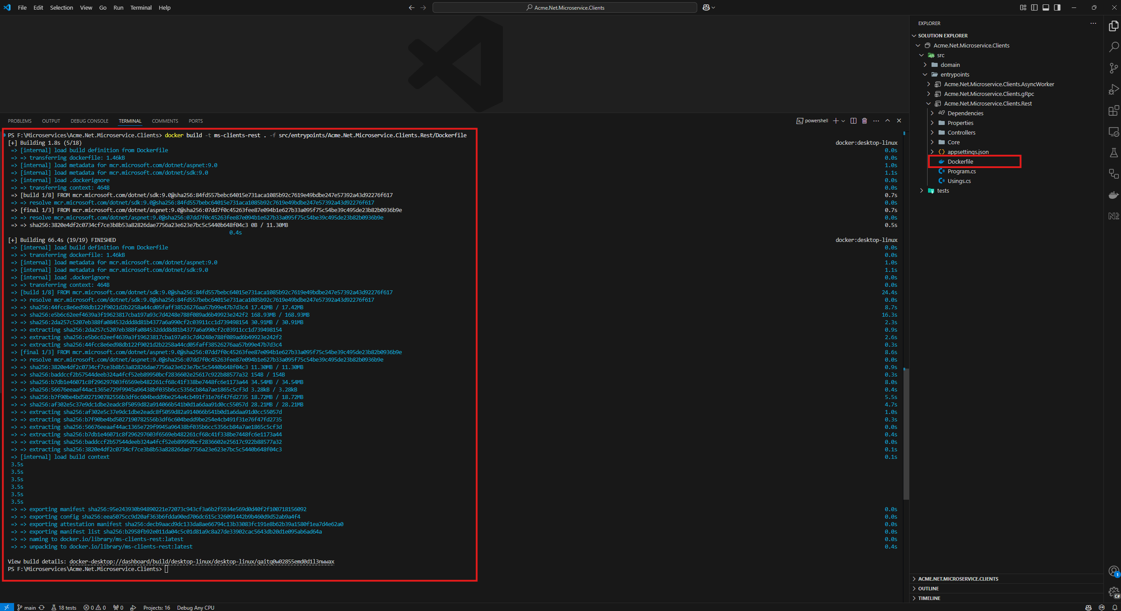Collapse the src folder
This screenshot has height=611, width=1121.
[921, 55]
